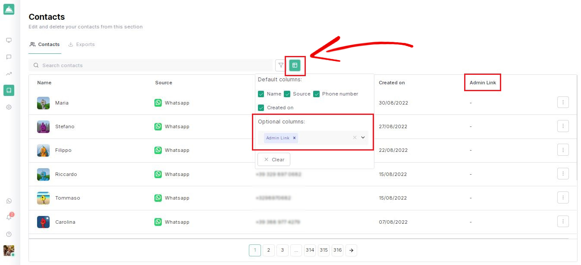Toggle the Created on column checkbox
The image size is (581, 265).
[261, 108]
